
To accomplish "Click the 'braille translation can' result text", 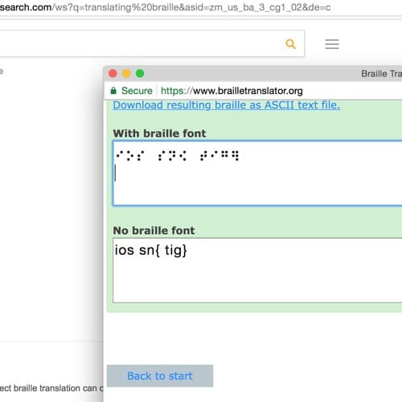I will (55, 388).
